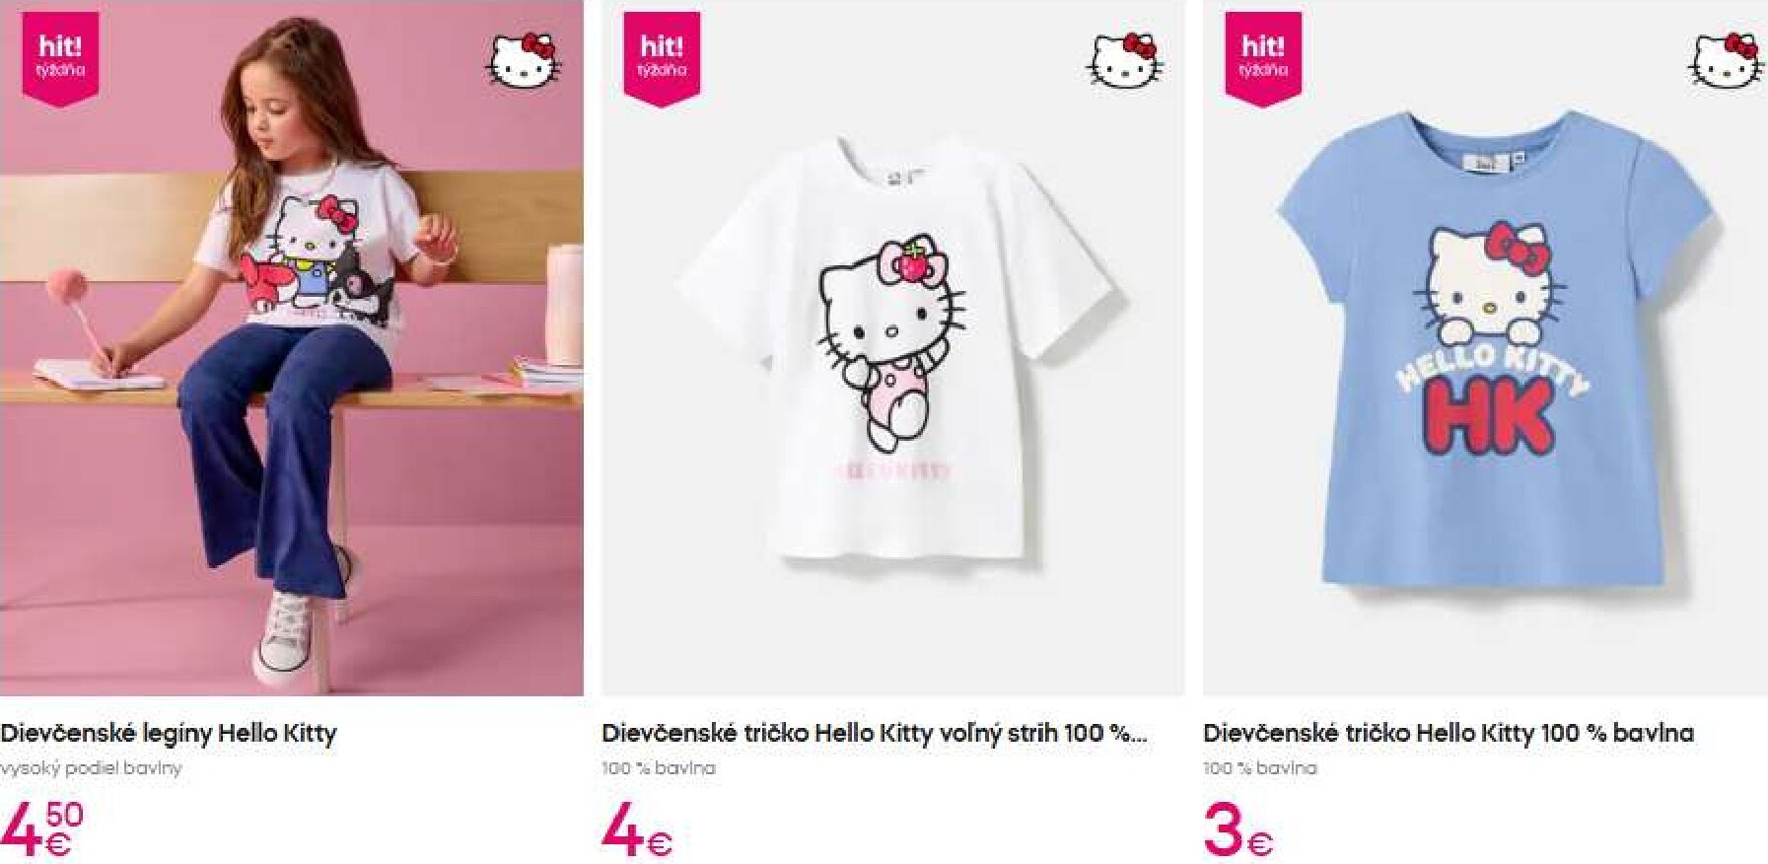
Task: Open the white Hello Kitty t-shirt image
Action: pos(893,347)
